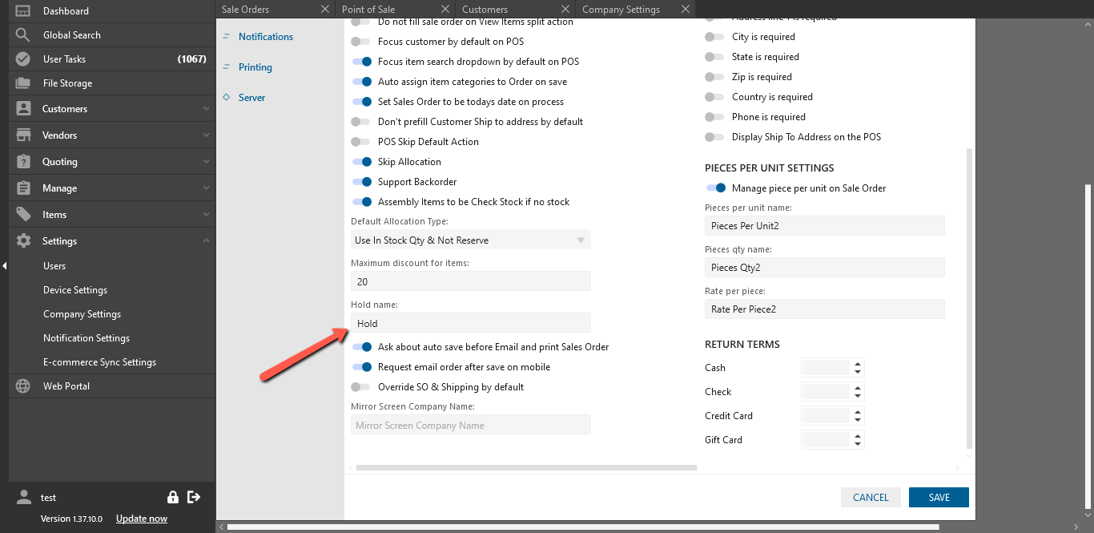This screenshot has height=533, width=1094.
Task: Collapse the Settings sidebar menu
Action: (207, 241)
